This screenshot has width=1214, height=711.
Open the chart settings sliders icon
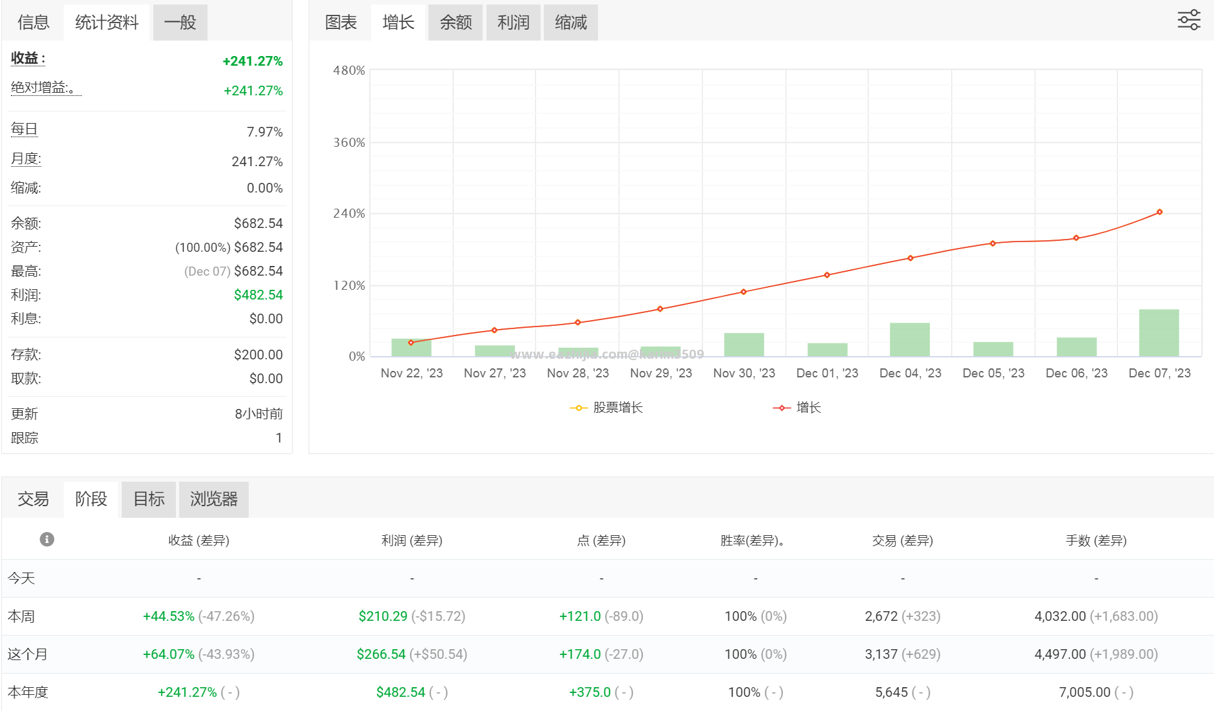[1189, 20]
